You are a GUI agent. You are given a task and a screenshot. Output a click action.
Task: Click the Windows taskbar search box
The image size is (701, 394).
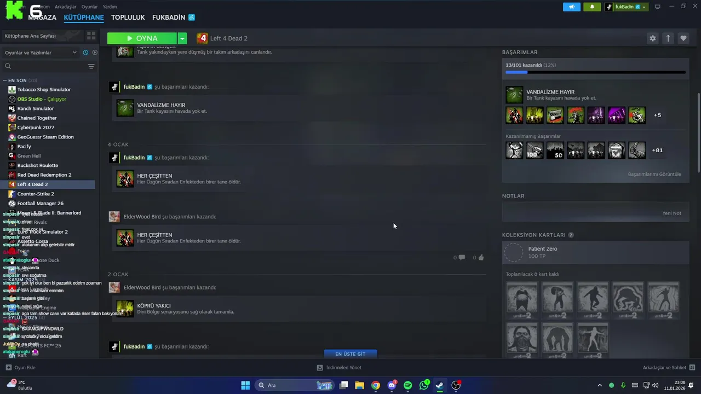click(295, 385)
